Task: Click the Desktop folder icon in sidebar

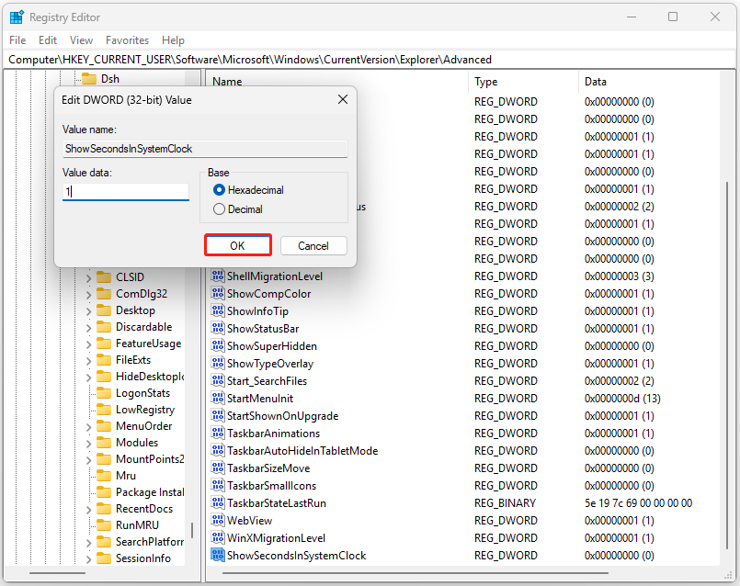Action: 104,310
